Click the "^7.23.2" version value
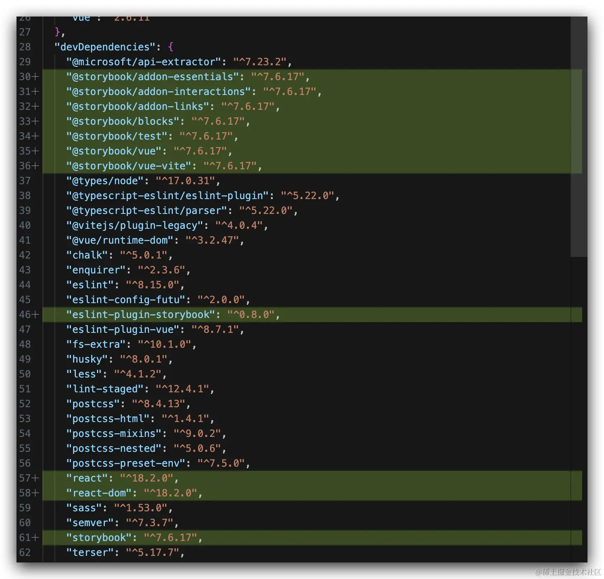The height and width of the screenshot is (579, 604). click(260, 62)
